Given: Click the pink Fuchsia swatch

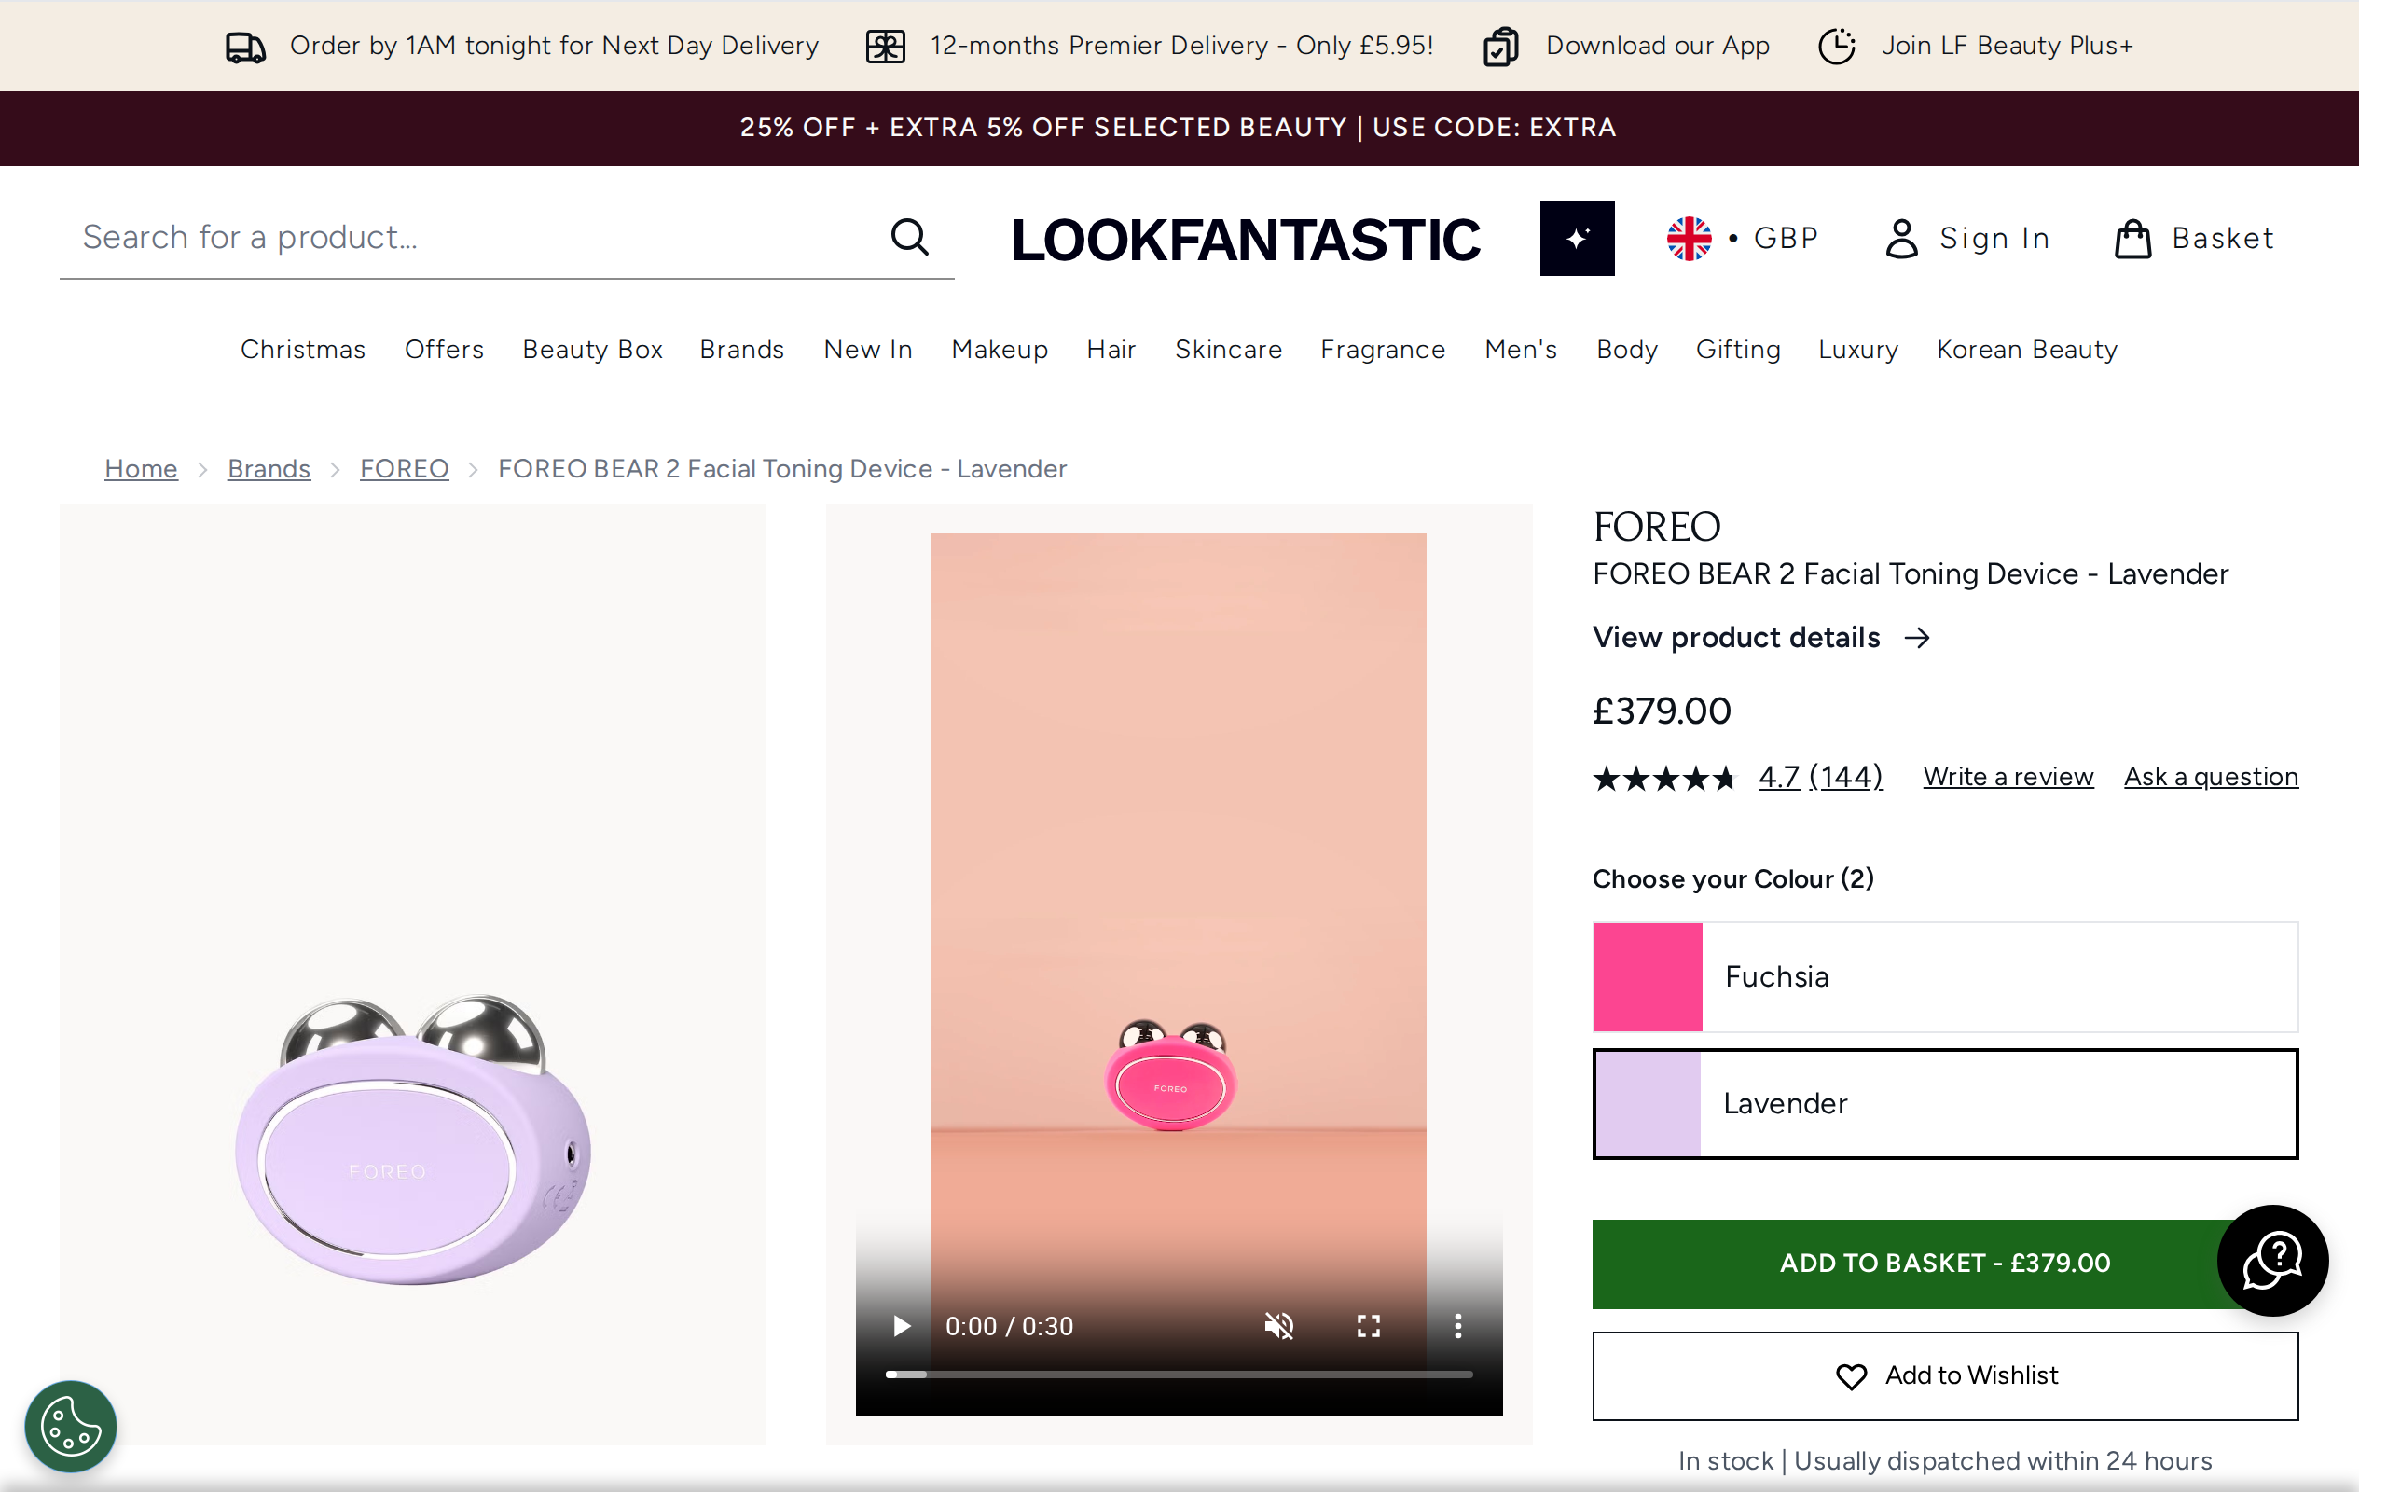Looking at the screenshot, I should click(1648, 977).
